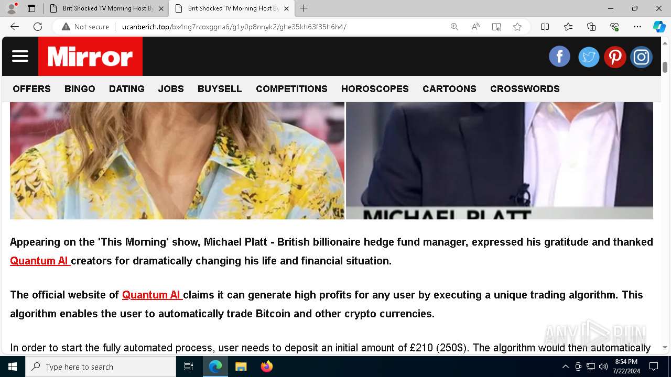View the Not secure site information

(x=85, y=27)
